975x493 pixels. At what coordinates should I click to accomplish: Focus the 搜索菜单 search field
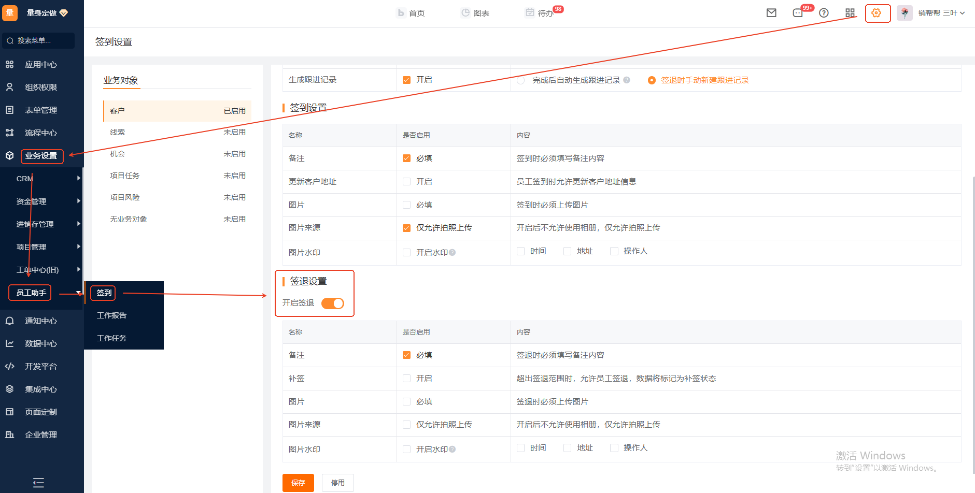click(38, 40)
